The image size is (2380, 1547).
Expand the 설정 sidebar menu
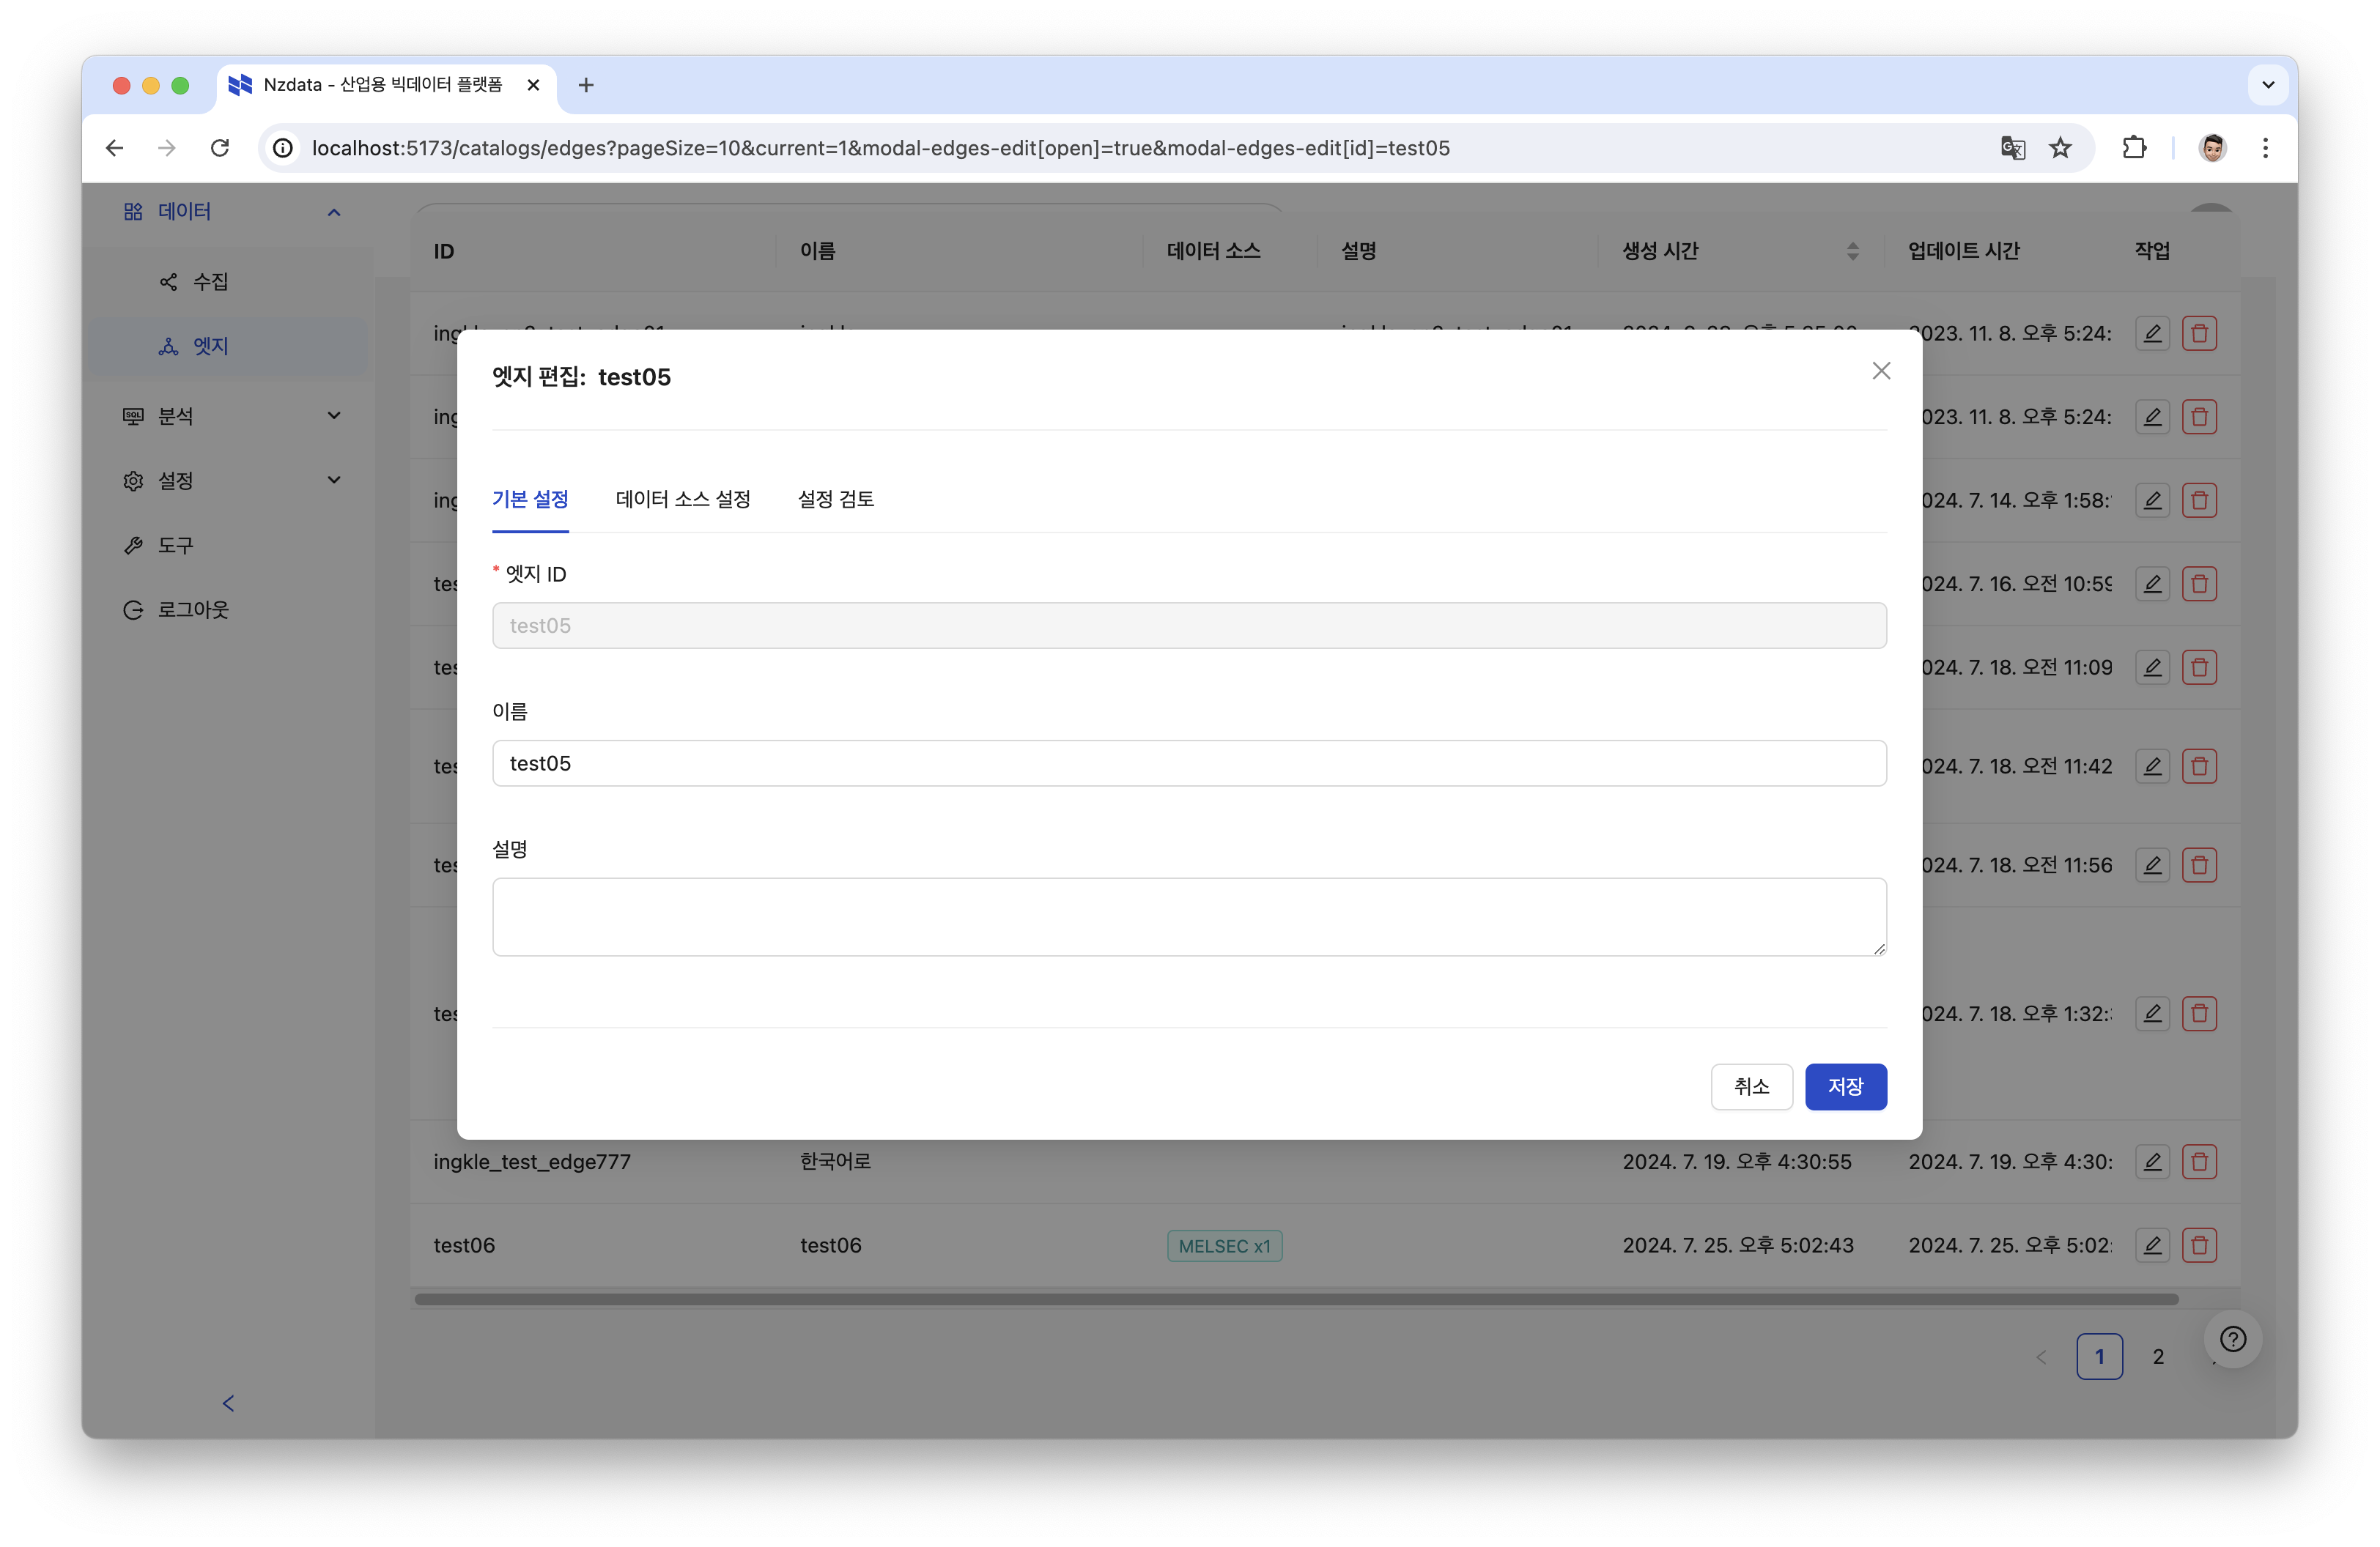click(334, 481)
